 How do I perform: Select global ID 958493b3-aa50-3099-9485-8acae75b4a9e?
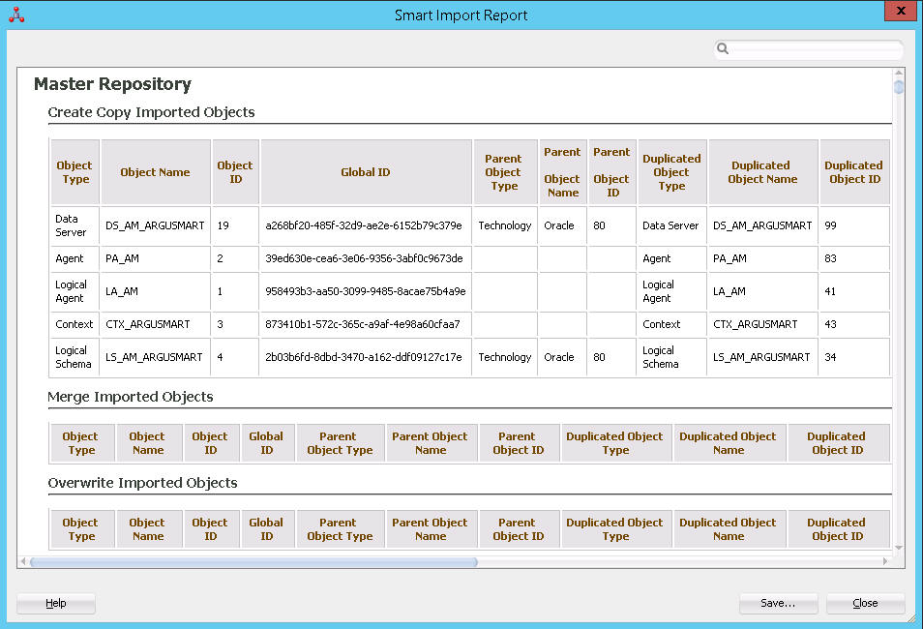[x=365, y=291]
